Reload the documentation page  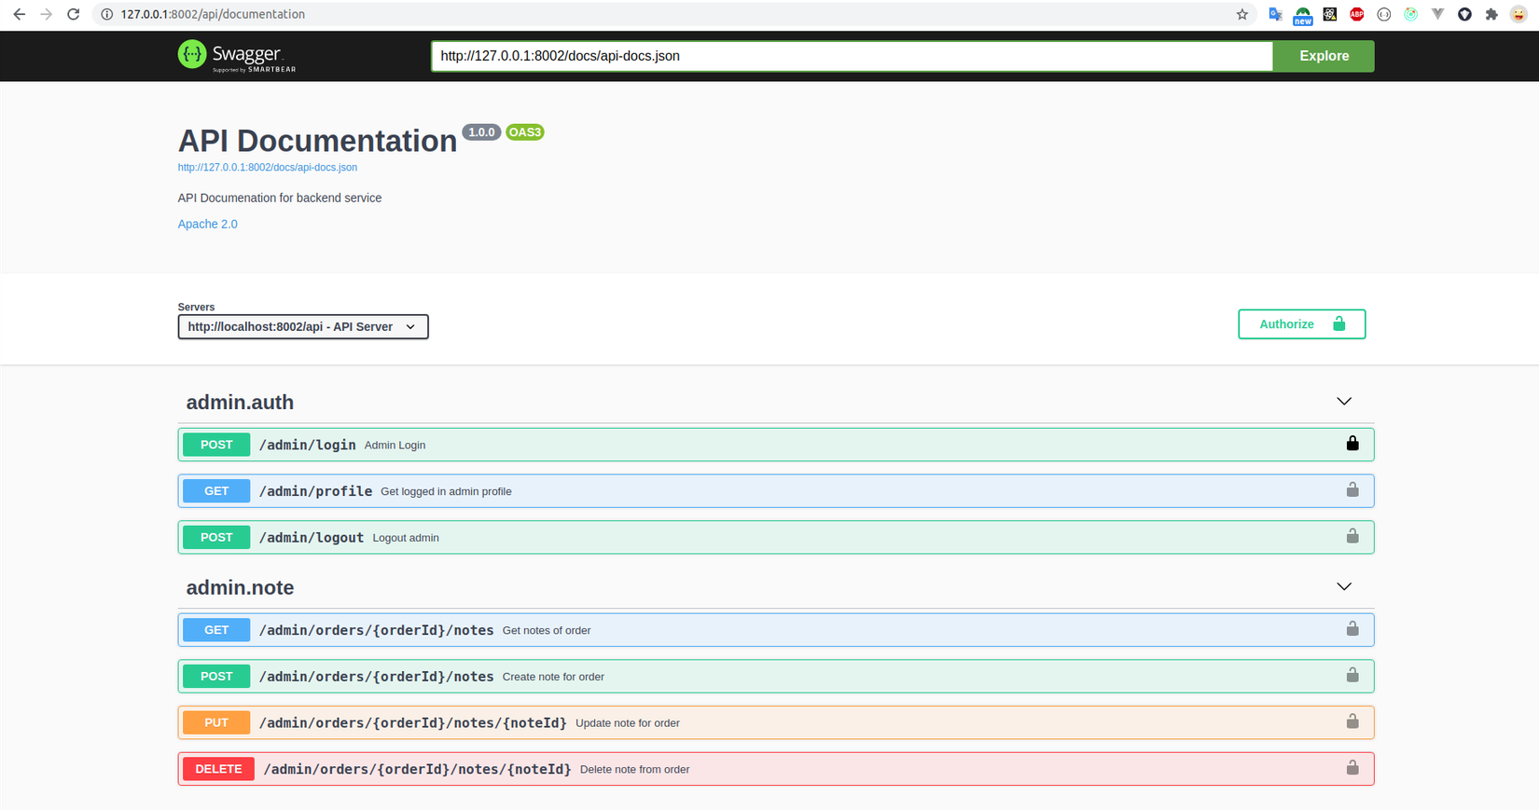point(73,14)
